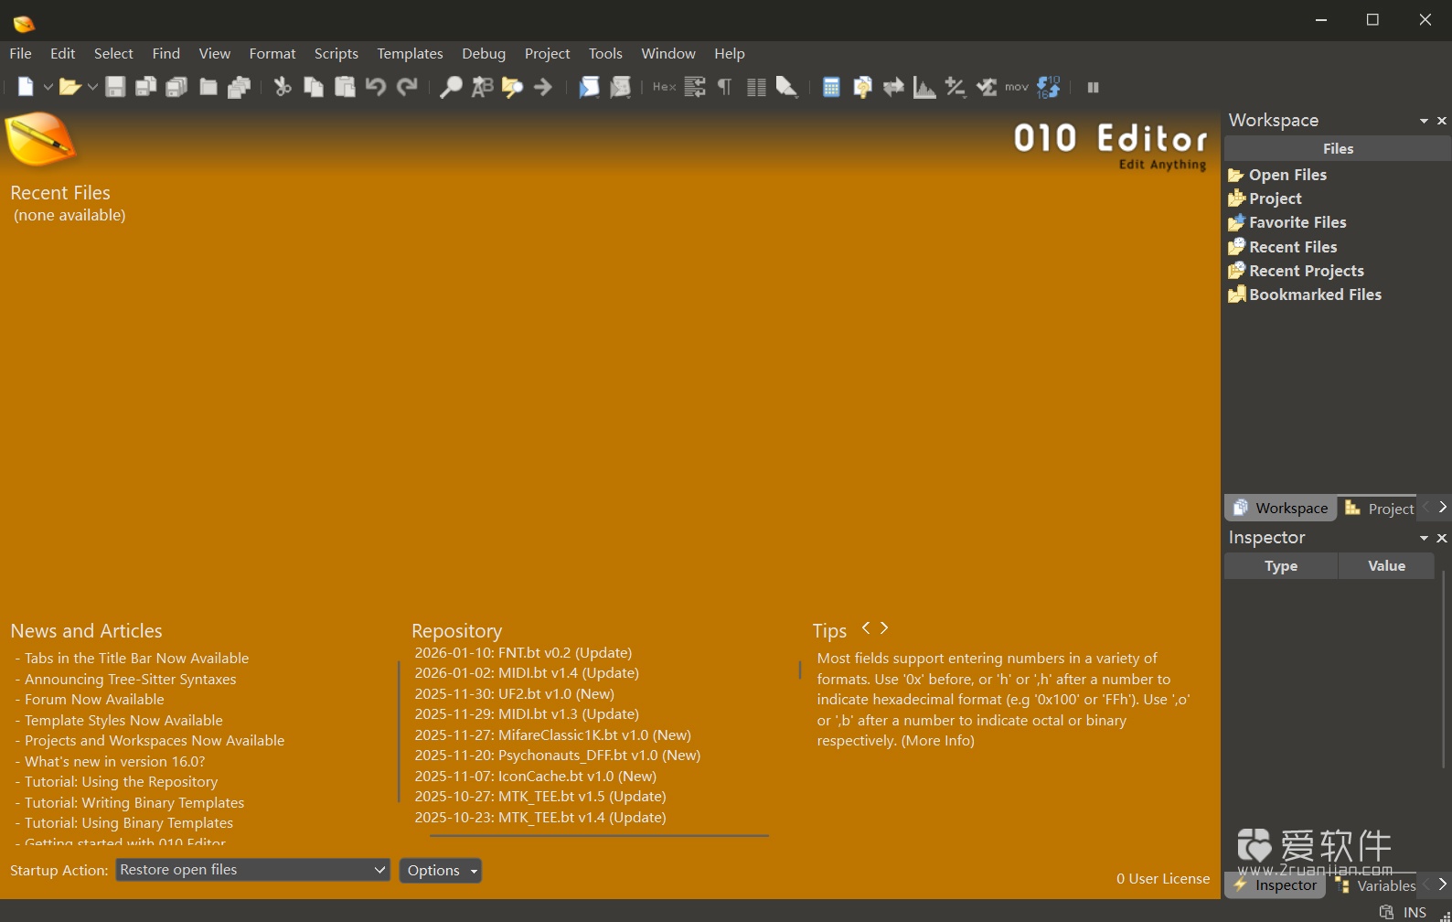Screen dimensions: 1452x922
Task: Click the Find in Files icon
Action: pos(512,87)
